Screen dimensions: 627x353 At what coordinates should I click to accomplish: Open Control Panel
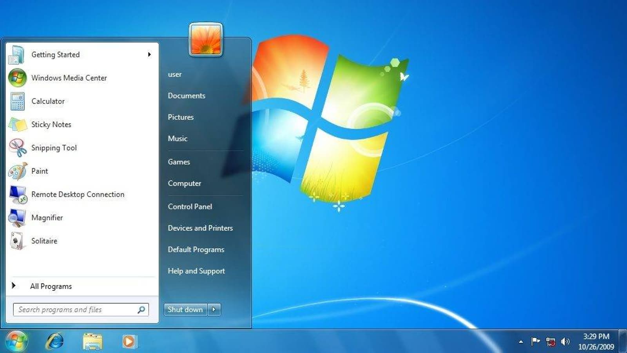(190, 207)
